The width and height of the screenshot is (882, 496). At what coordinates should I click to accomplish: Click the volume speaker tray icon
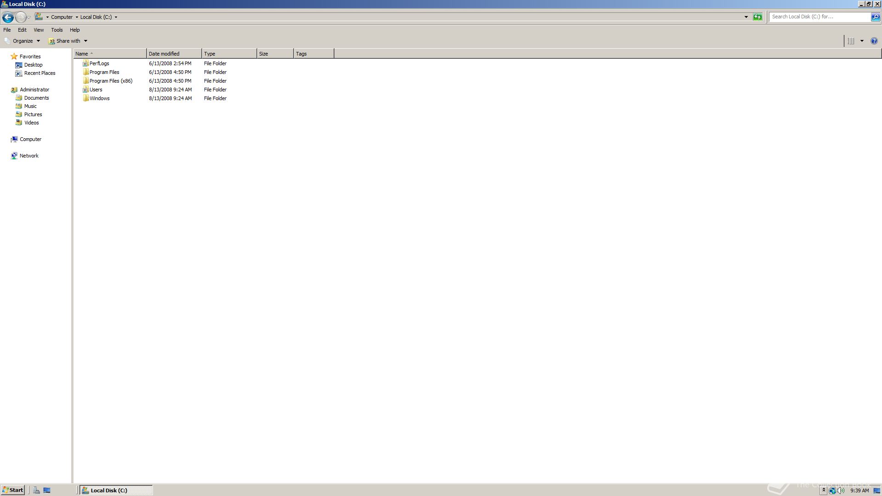point(841,490)
